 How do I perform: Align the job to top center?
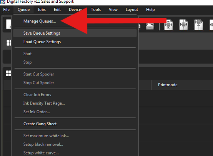198,25
